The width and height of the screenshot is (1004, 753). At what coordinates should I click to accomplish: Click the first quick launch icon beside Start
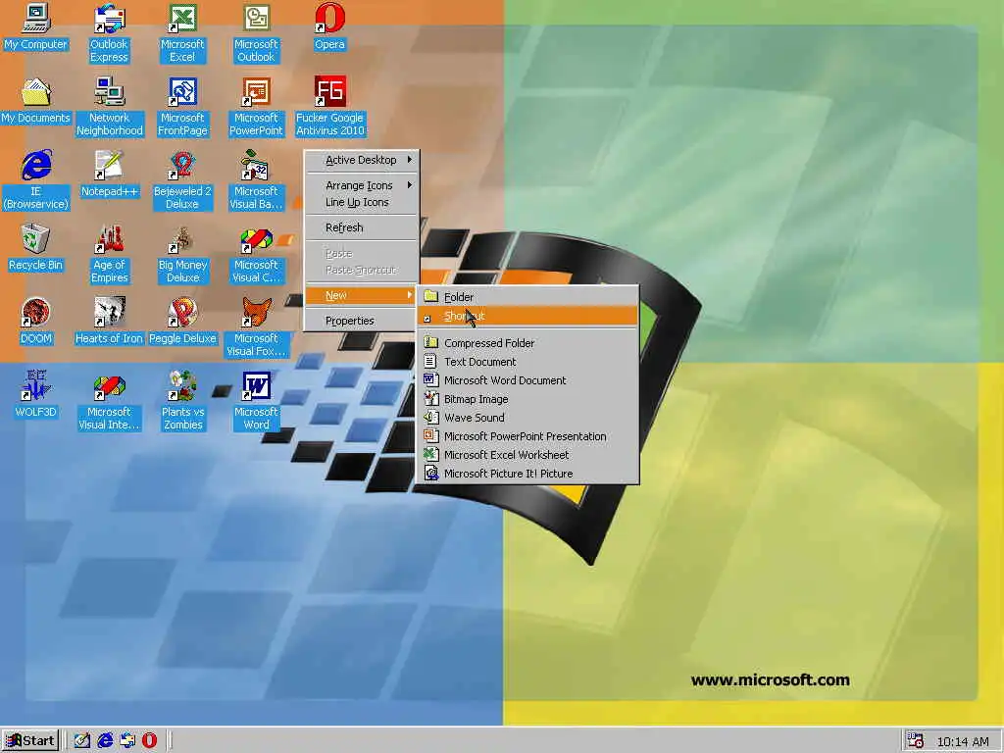click(82, 741)
